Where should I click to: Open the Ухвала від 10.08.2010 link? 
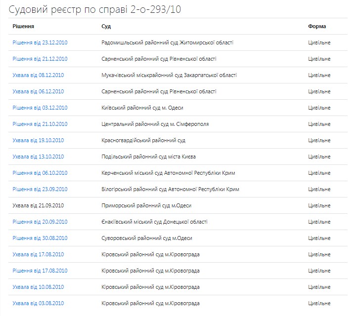pyautogui.click(x=38, y=287)
